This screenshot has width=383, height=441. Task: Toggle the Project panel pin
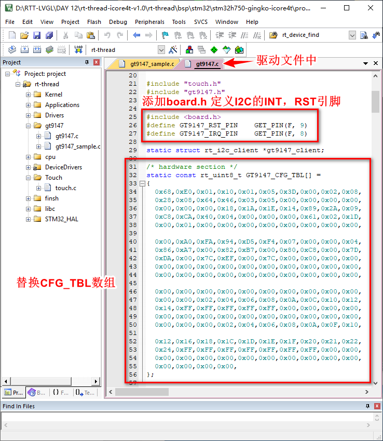pos(87,62)
